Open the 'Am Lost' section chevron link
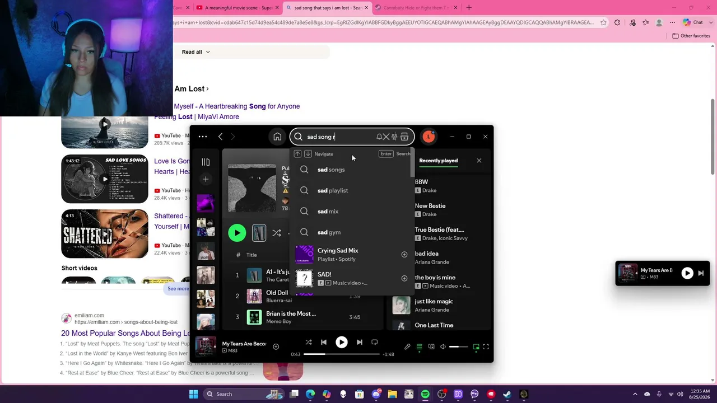This screenshot has height=403, width=717. click(192, 89)
